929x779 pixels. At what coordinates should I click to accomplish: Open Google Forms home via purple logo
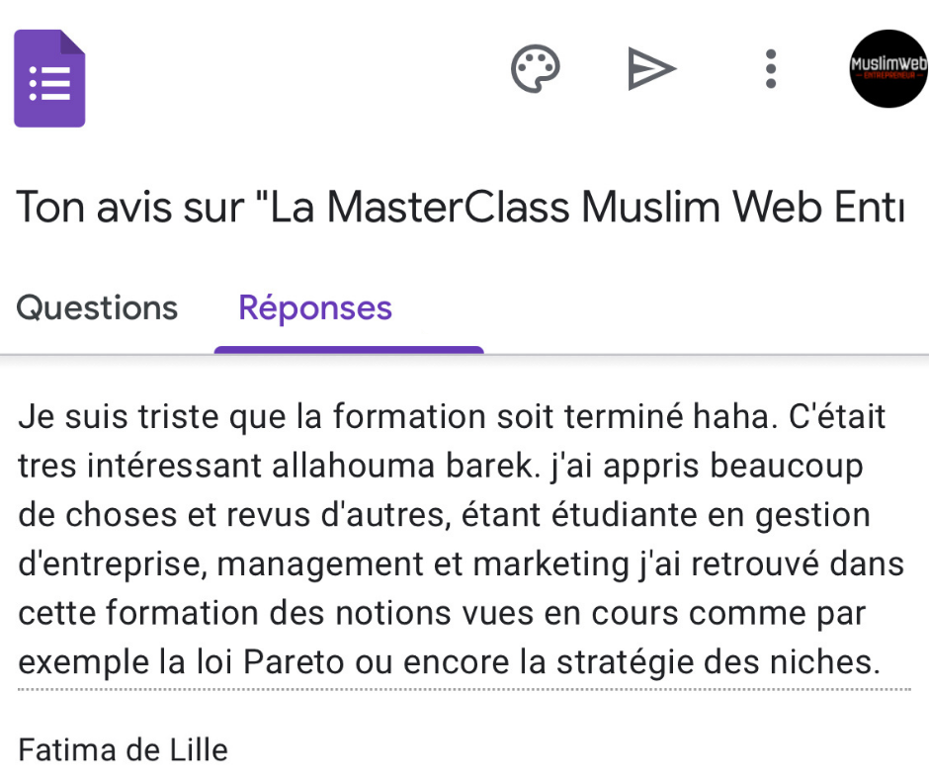coord(49,78)
